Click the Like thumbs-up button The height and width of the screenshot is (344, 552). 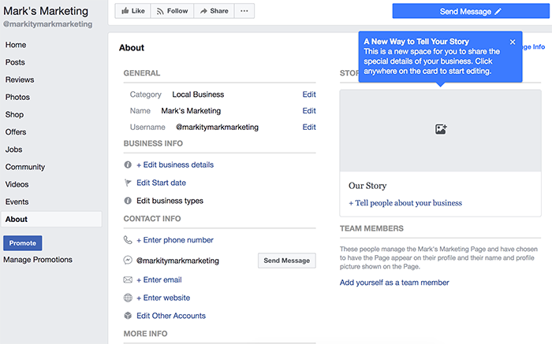tap(132, 11)
